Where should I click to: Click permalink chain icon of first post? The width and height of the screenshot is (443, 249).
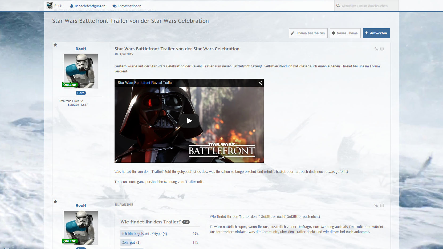376,49
